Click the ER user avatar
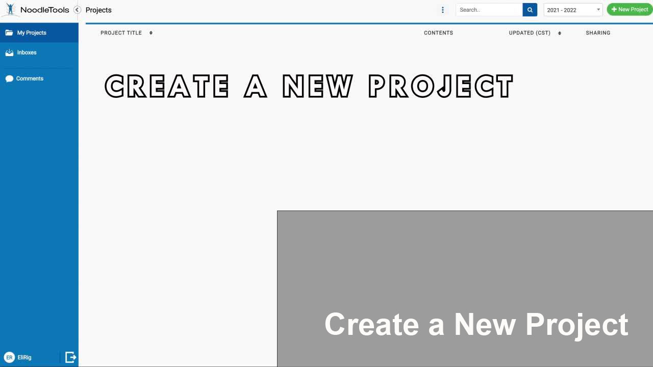Image resolution: width=653 pixels, height=367 pixels. pos(9,357)
